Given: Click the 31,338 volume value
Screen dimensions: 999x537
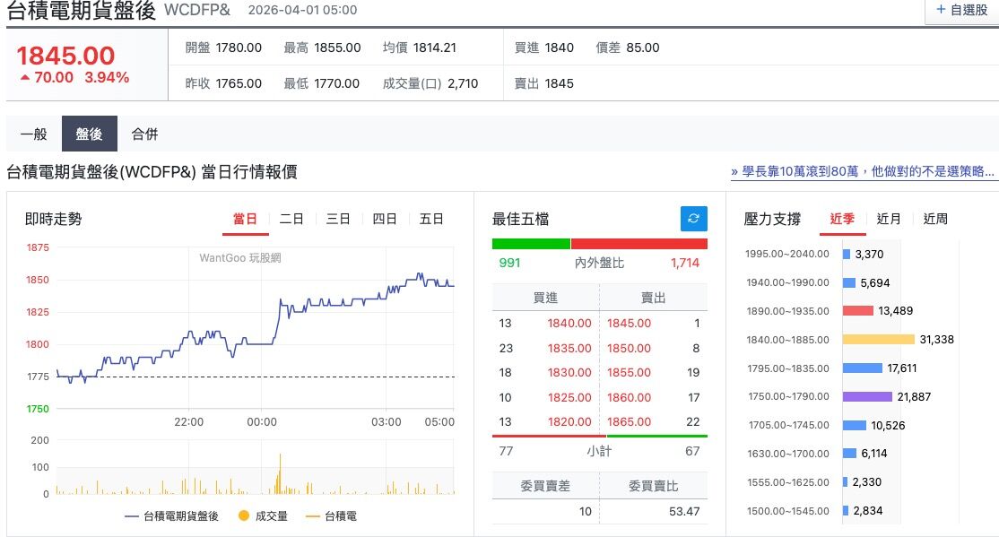Looking at the screenshot, I should coord(936,340).
